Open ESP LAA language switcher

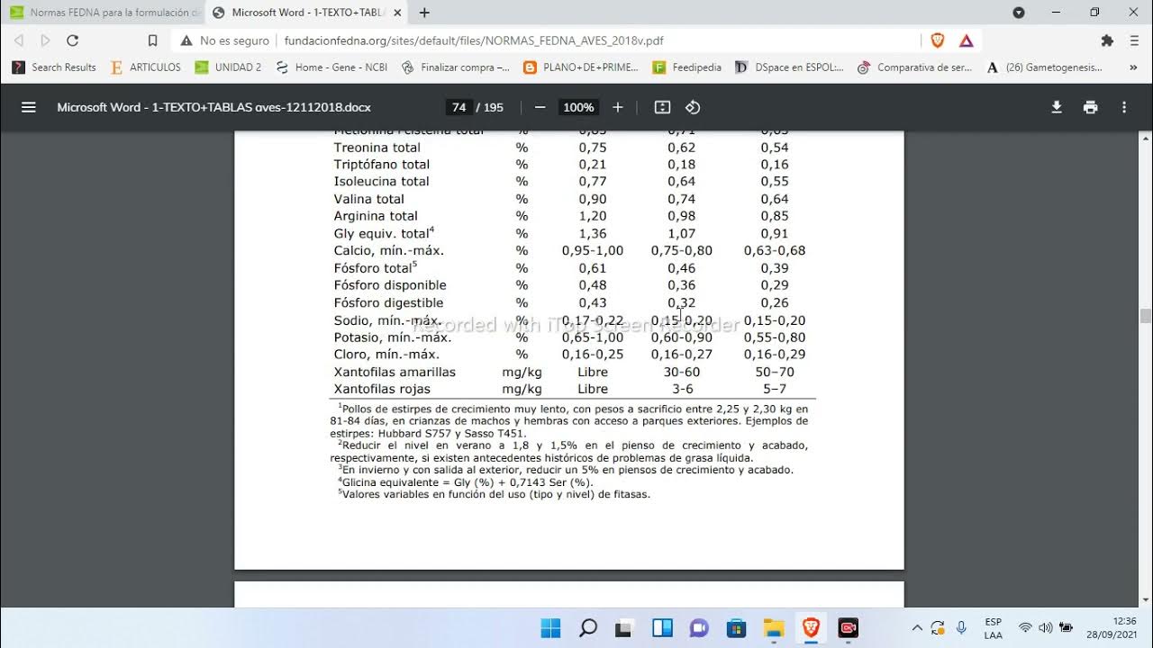click(x=993, y=627)
